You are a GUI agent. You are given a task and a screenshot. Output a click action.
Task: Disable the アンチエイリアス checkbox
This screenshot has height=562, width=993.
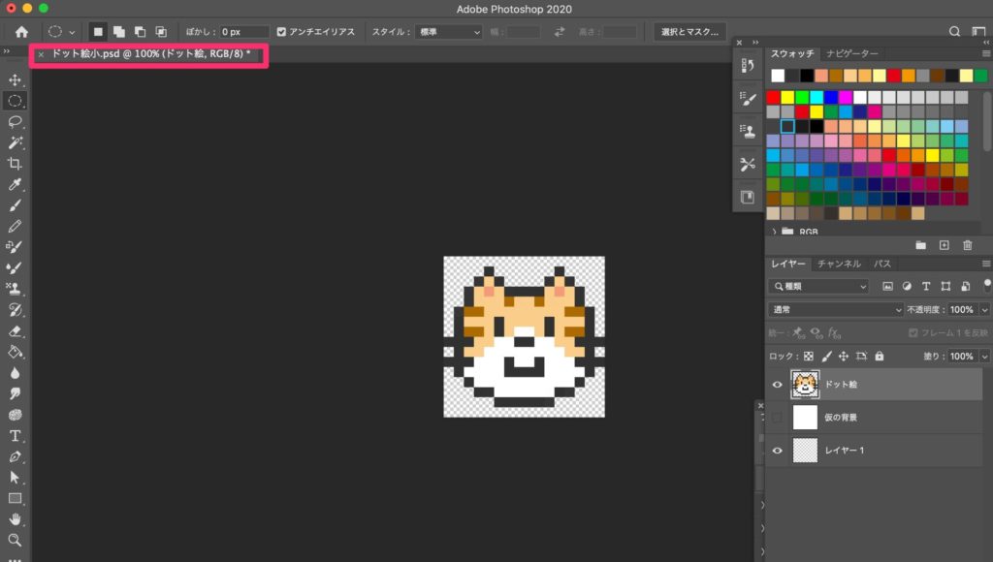(280, 30)
